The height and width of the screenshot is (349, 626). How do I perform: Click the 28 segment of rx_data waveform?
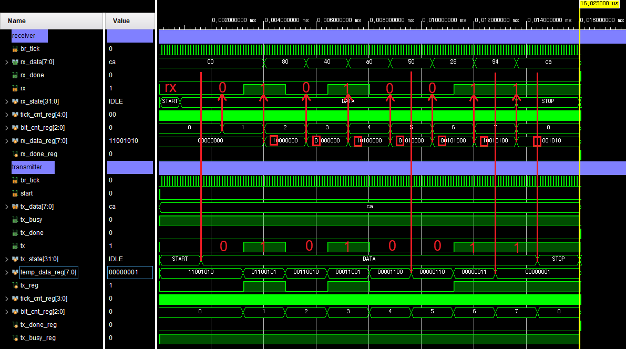tap(453, 62)
